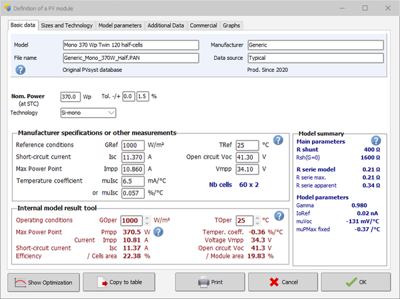The image size is (400, 299).
Task: Click the GOper irradiance spinner arrows
Action: coord(147,220)
